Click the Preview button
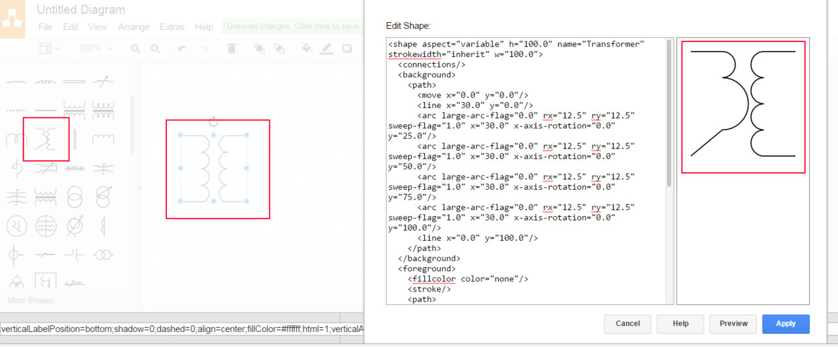 tap(733, 323)
